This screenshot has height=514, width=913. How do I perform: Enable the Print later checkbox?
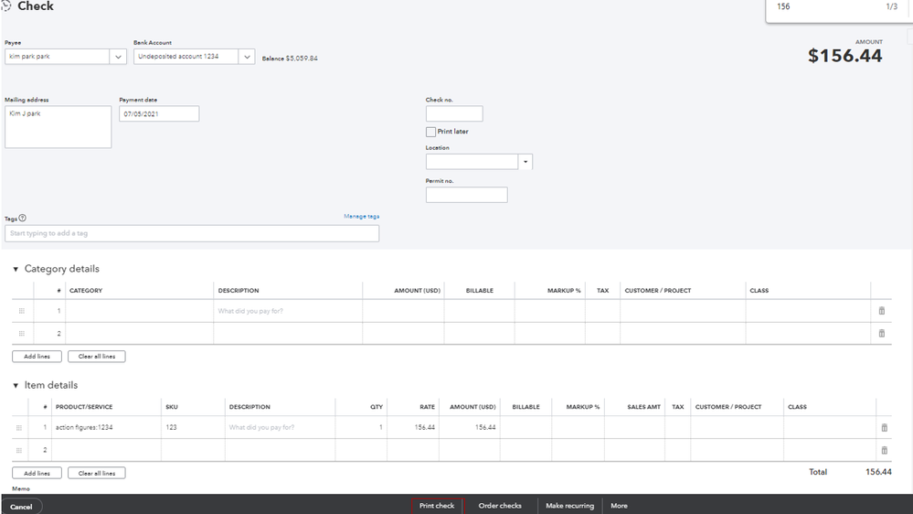tap(430, 132)
